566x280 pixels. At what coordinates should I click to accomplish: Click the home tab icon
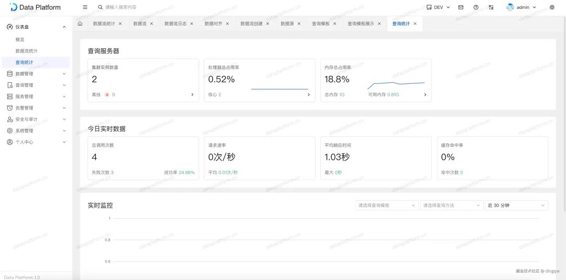pos(80,24)
